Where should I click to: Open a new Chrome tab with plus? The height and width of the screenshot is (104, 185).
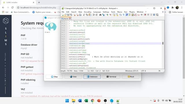[39, 2]
